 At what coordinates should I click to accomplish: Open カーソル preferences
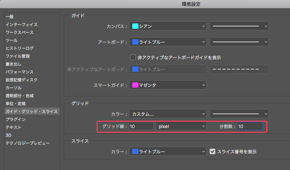(x=13, y=88)
